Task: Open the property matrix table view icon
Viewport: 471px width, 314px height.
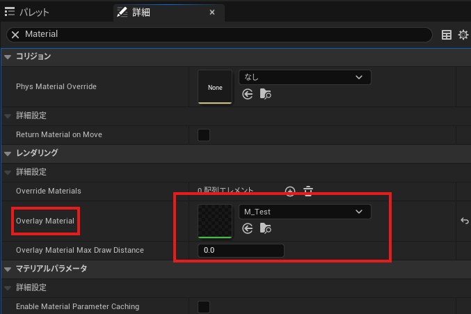Action: coord(447,34)
